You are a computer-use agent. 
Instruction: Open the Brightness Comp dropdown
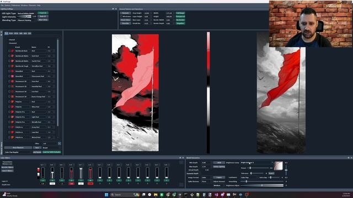(257, 163)
